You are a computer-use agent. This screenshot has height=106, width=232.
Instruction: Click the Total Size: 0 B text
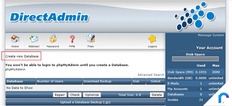130,95
